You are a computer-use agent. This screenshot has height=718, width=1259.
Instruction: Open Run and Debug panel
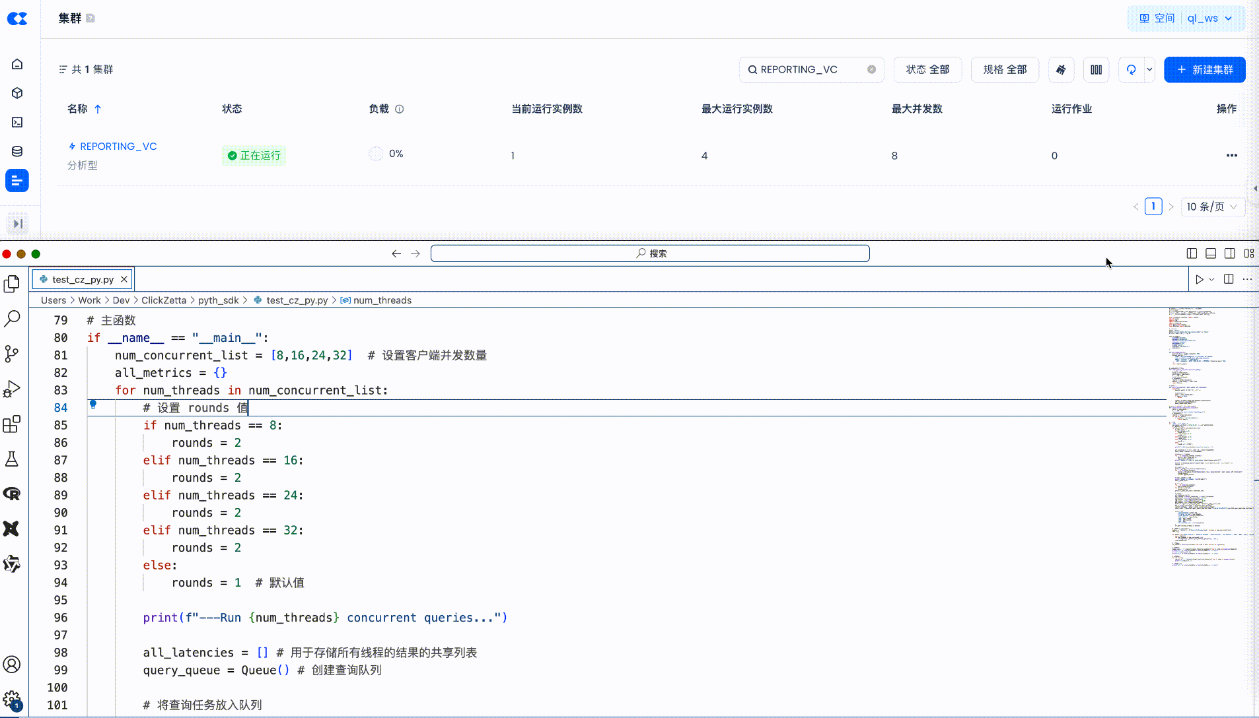(12, 389)
